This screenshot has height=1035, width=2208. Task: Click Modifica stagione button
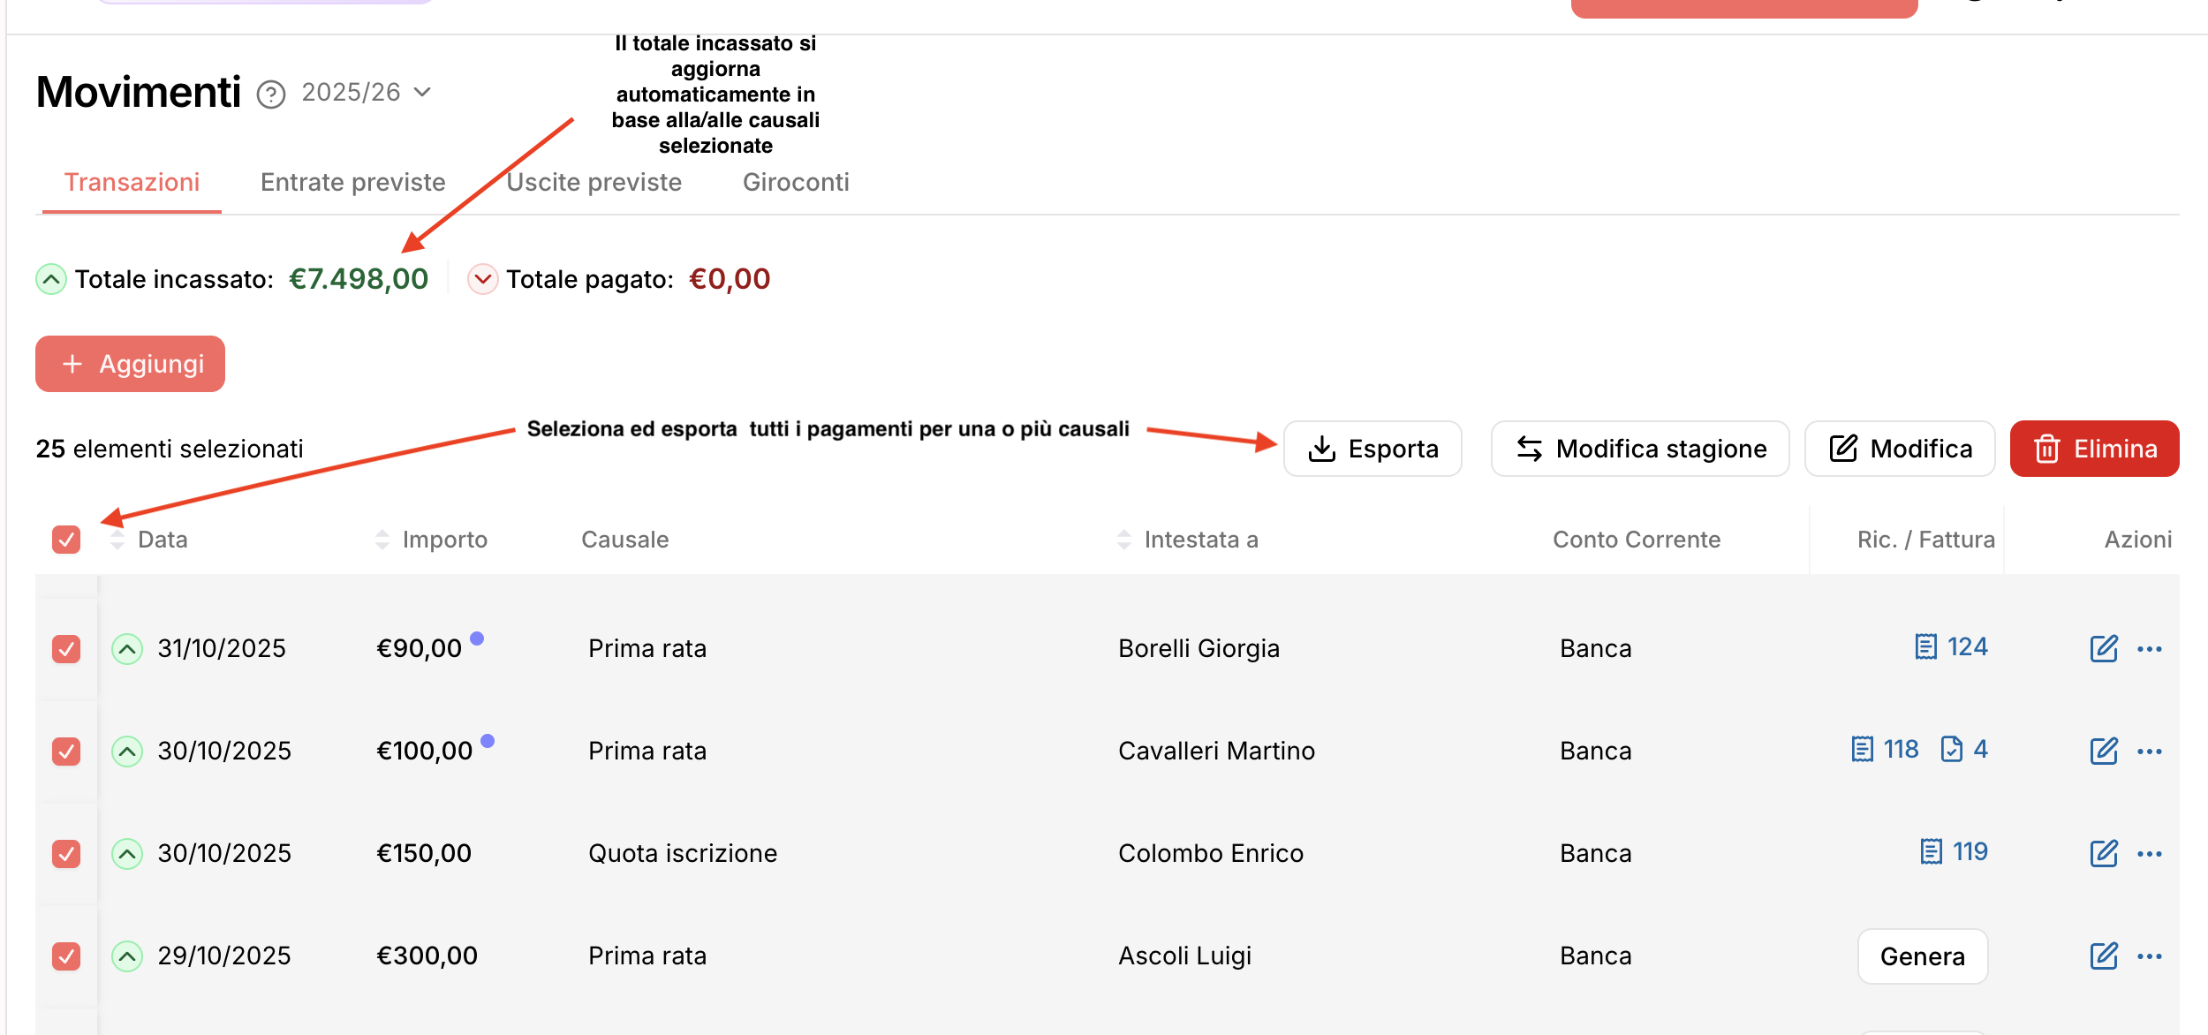(x=1639, y=449)
